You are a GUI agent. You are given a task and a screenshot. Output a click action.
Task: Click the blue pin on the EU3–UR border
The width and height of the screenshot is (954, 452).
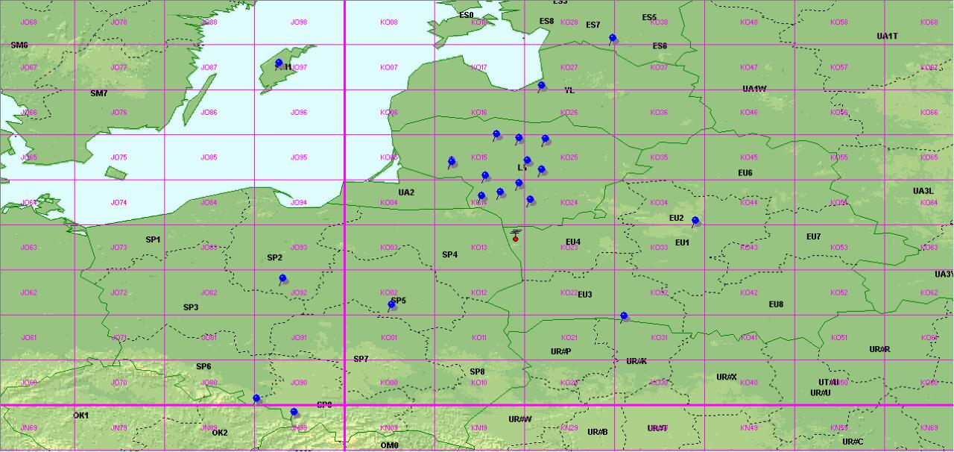coord(624,316)
